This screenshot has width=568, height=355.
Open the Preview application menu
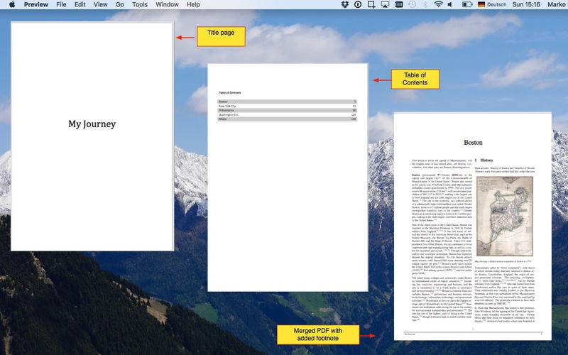35,4
